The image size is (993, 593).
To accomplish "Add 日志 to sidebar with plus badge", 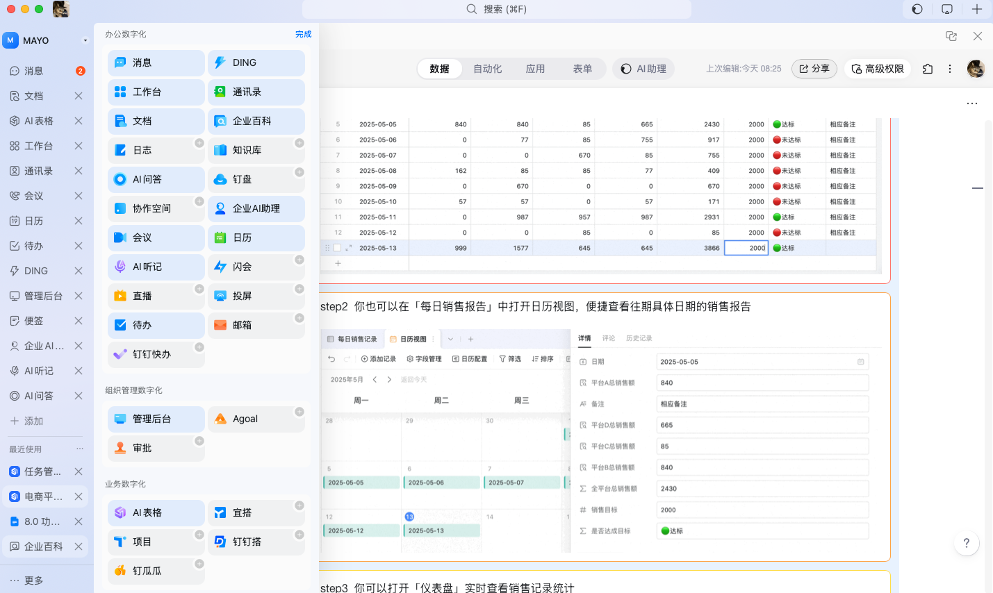I will [x=199, y=143].
